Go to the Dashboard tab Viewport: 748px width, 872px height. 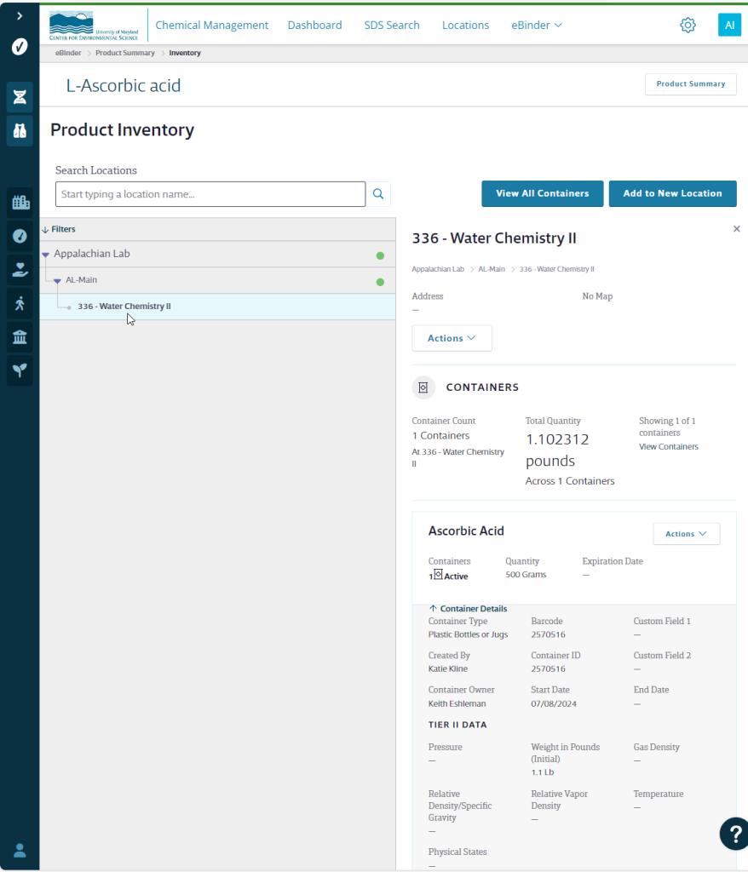click(314, 25)
